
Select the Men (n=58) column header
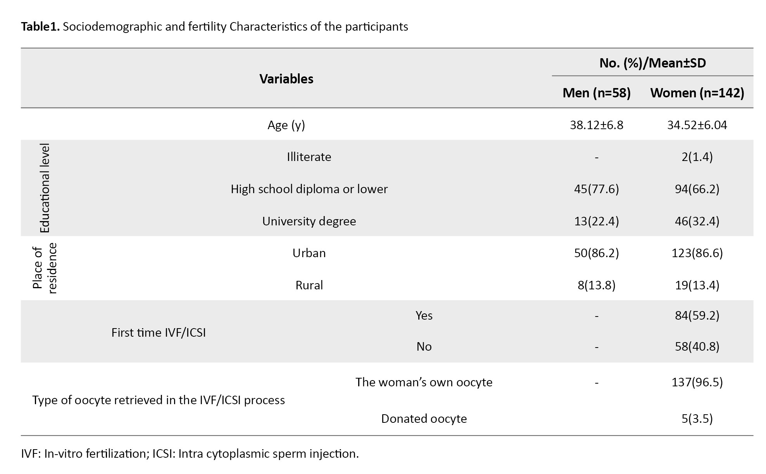(596, 93)
